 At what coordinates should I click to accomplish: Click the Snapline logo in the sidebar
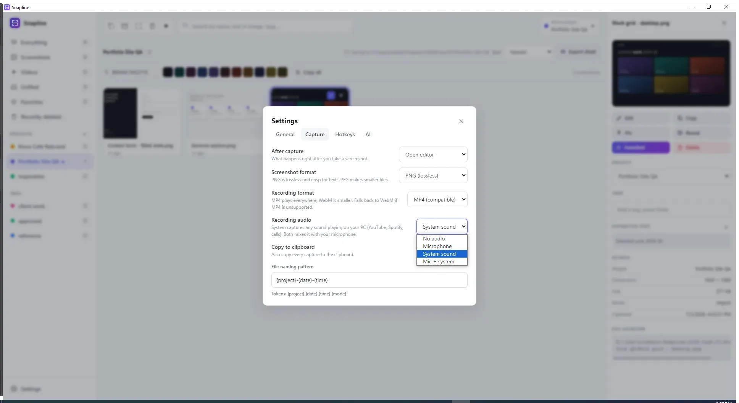coord(15,23)
